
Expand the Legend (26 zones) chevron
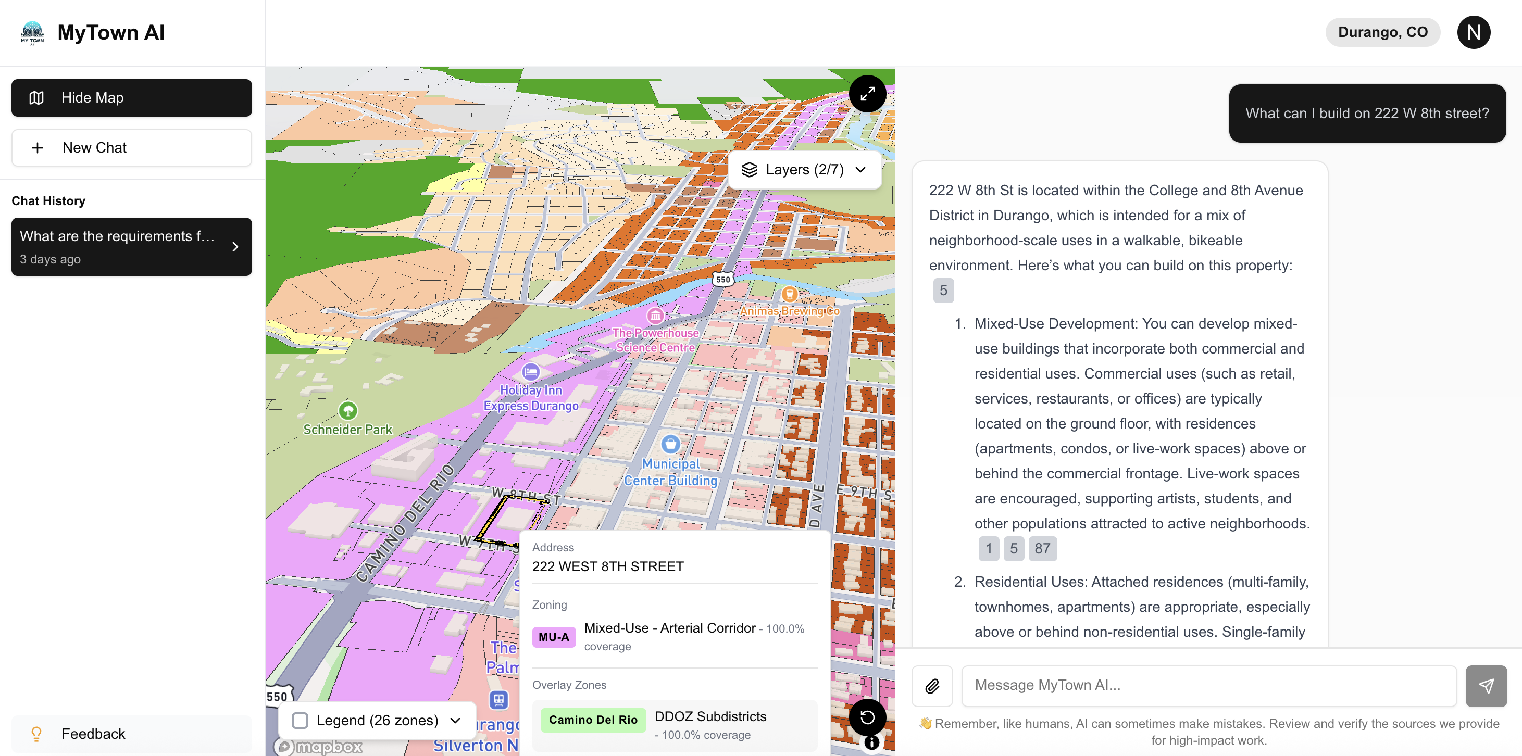(455, 720)
